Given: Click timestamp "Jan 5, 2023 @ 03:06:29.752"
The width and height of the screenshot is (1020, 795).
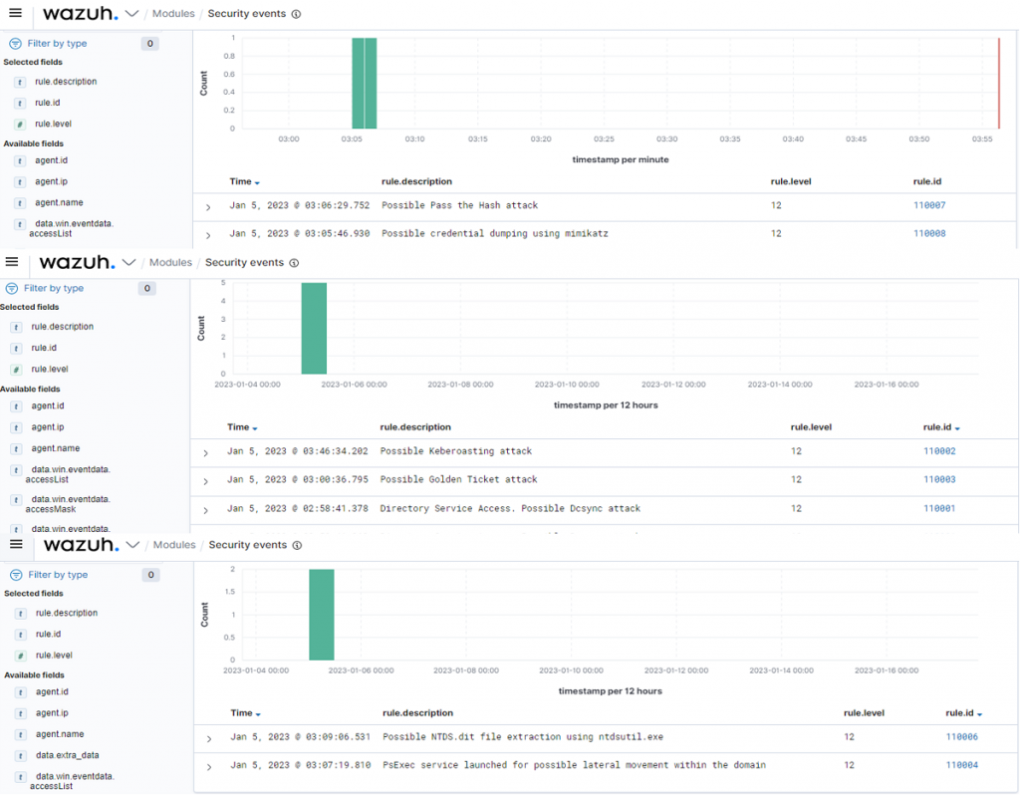Looking at the screenshot, I should tap(299, 205).
